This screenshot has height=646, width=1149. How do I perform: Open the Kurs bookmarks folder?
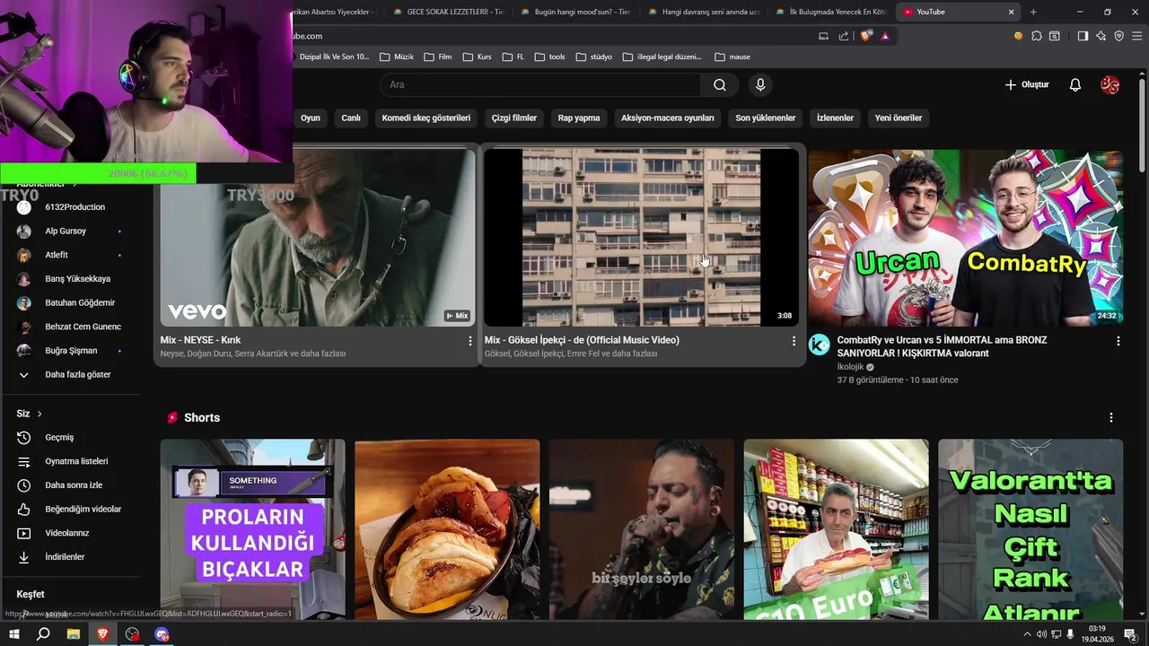(x=477, y=57)
